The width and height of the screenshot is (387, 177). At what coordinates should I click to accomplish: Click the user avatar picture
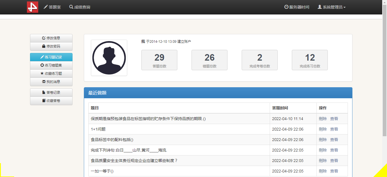(109, 58)
